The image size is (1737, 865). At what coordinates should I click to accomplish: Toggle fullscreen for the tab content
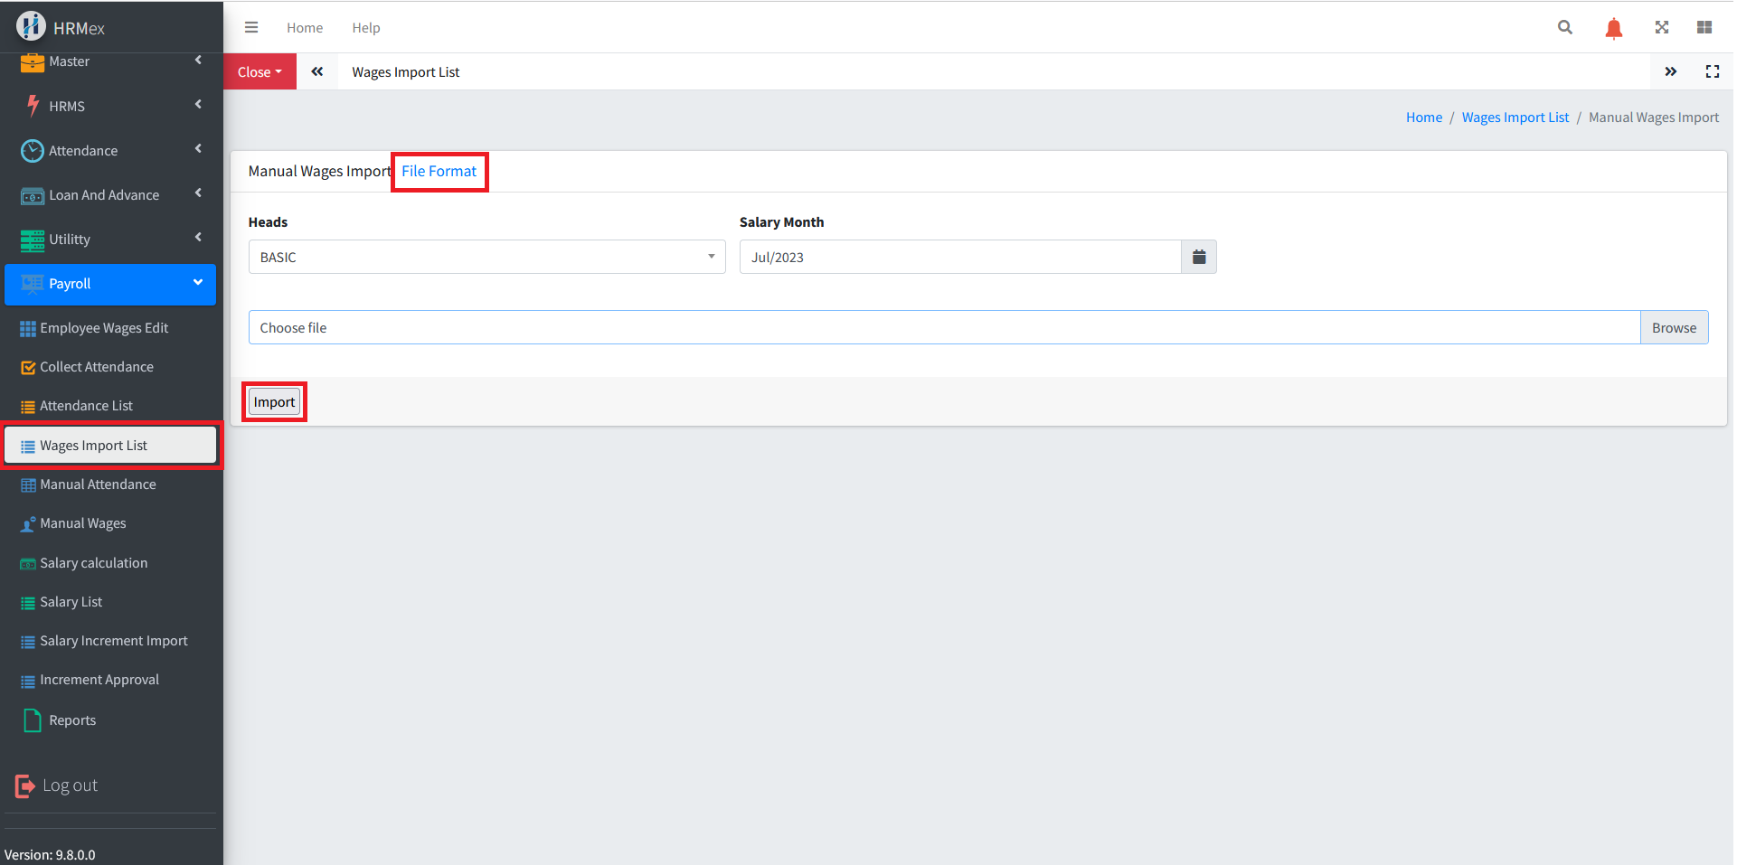(1712, 71)
